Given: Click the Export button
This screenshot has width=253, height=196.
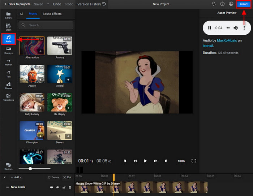Looking at the screenshot, I should point(244,4).
